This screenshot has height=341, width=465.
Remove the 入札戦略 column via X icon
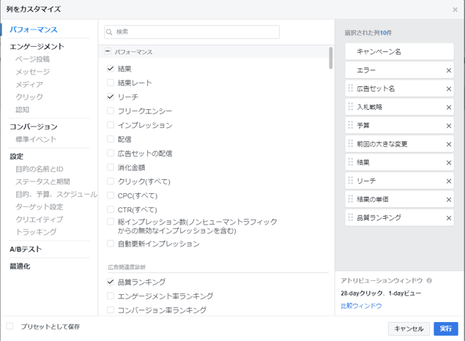(x=449, y=108)
